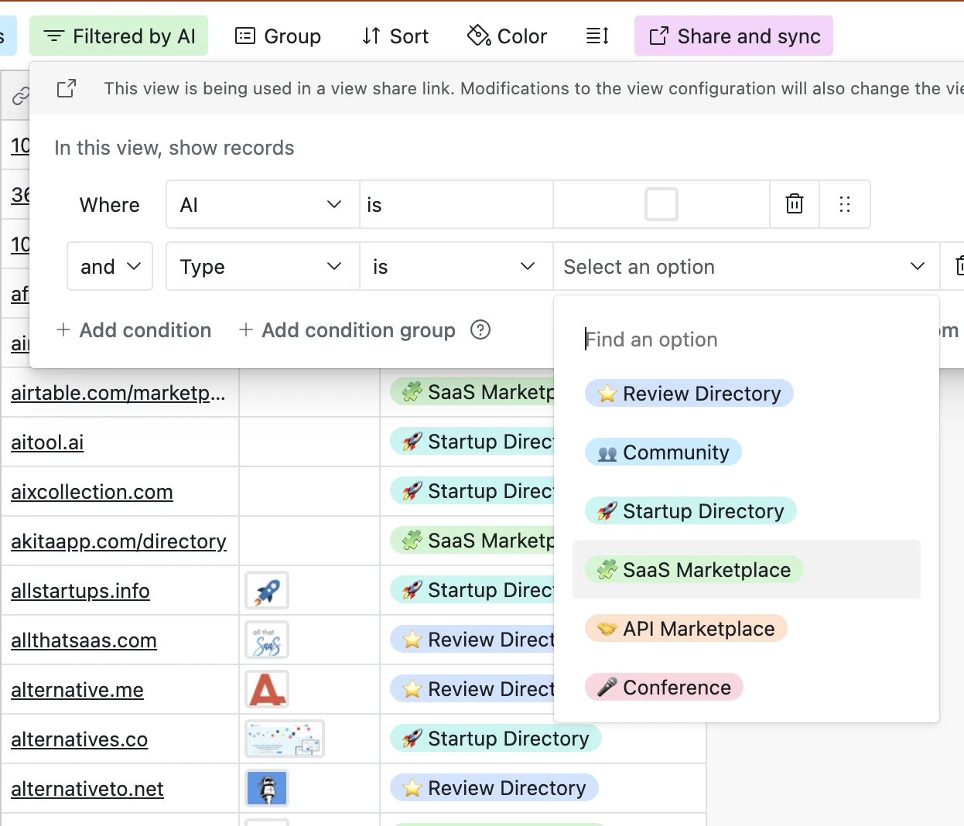The width and height of the screenshot is (964, 826).
Task: Open Share and sync menu
Action: point(733,36)
